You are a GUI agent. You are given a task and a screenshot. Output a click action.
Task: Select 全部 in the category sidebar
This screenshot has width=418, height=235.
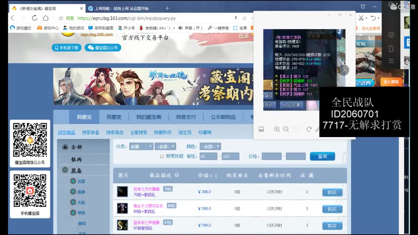tap(76, 147)
